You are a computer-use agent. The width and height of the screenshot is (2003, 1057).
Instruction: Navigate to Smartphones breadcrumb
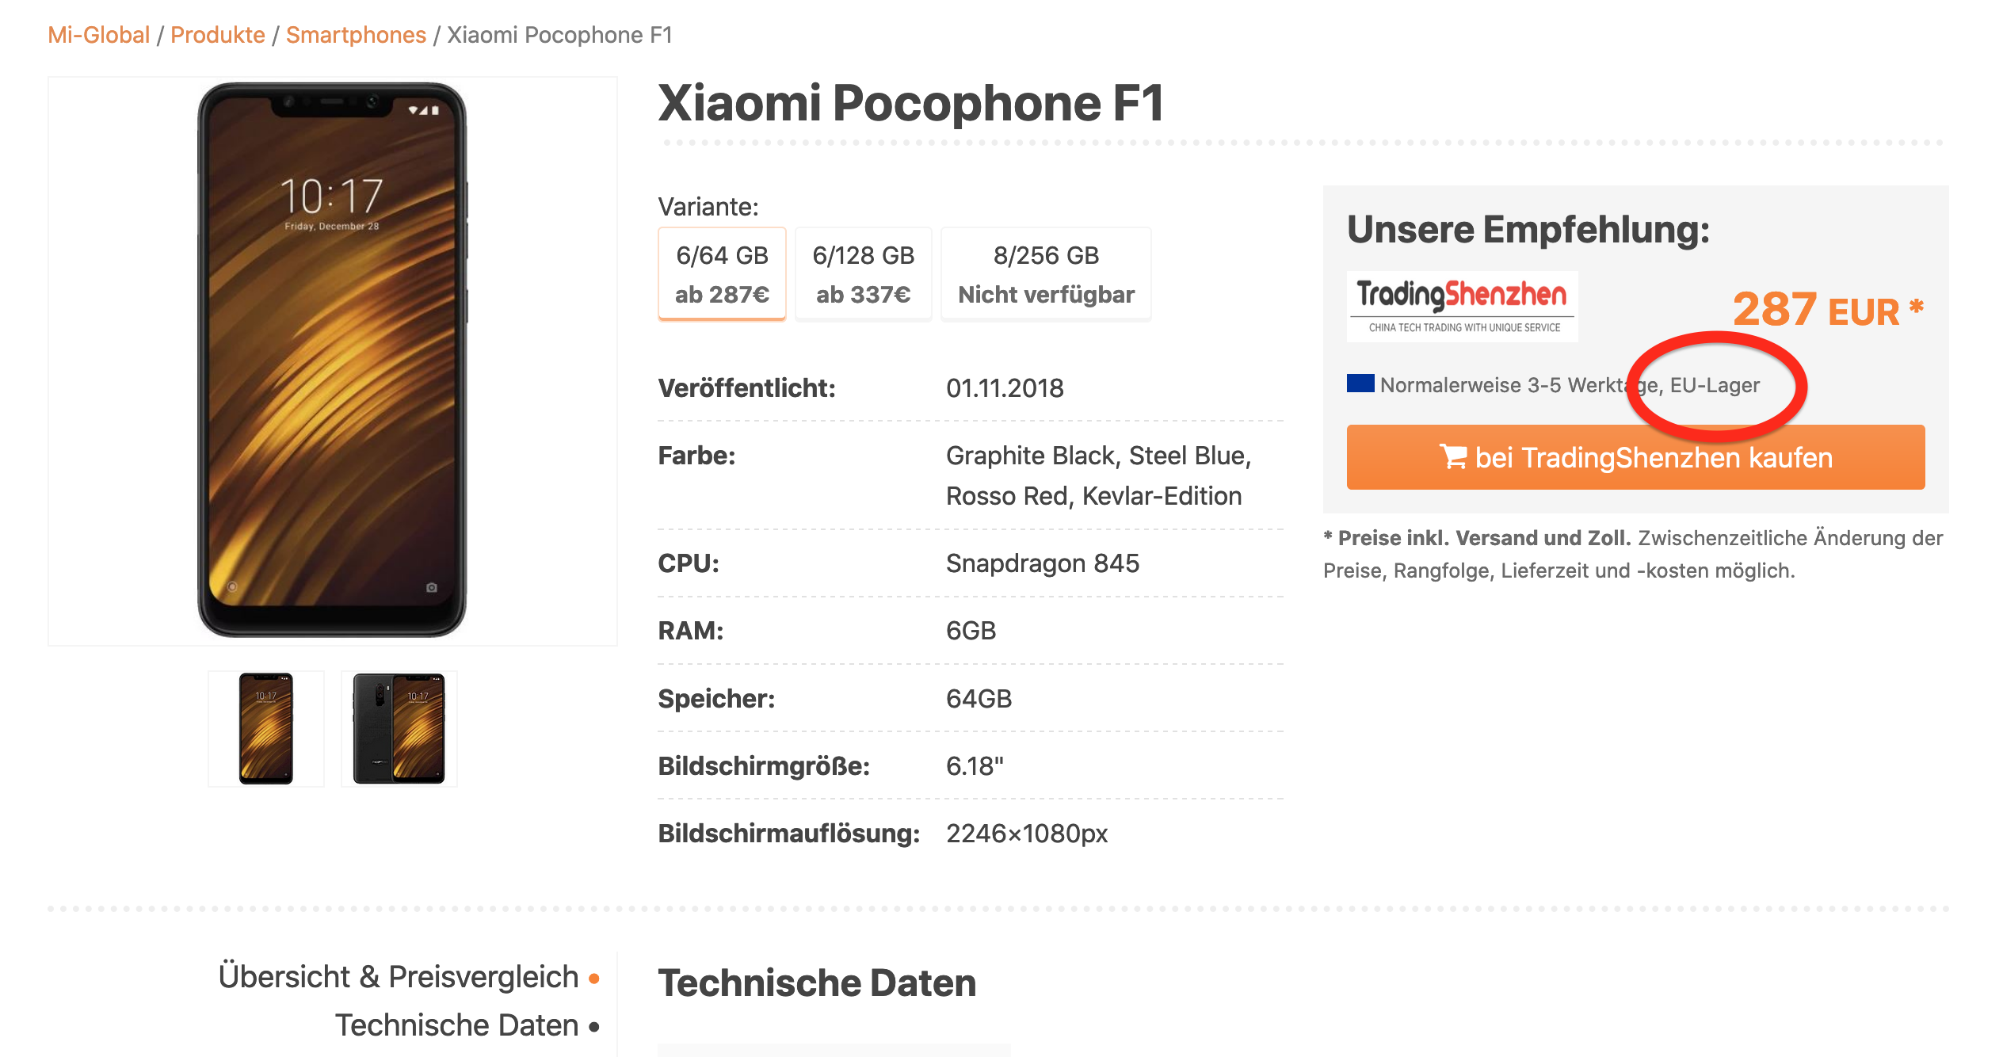[356, 35]
